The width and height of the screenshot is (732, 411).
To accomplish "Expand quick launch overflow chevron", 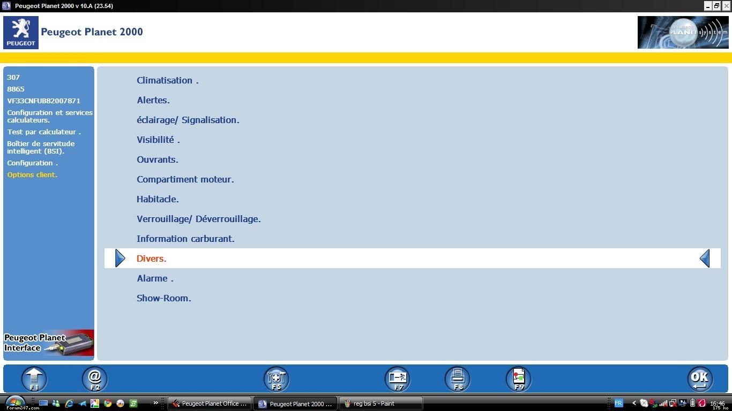I will tap(156, 403).
